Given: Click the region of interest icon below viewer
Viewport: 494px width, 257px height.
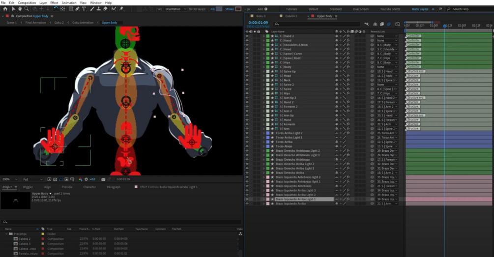Looking at the screenshot, I should (66, 179).
